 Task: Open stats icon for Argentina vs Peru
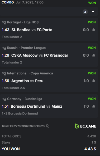(x=93, y=81)
